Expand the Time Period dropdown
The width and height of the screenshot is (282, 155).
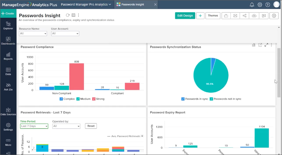click(34, 126)
